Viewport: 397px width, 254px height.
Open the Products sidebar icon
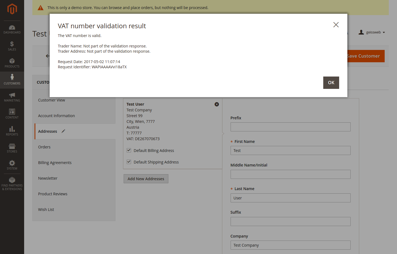pyautogui.click(x=12, y=61)
